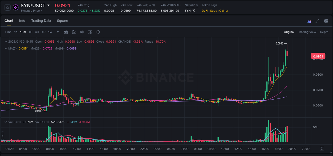Click the Binance SYN token logo

click(x=15, y=7)
